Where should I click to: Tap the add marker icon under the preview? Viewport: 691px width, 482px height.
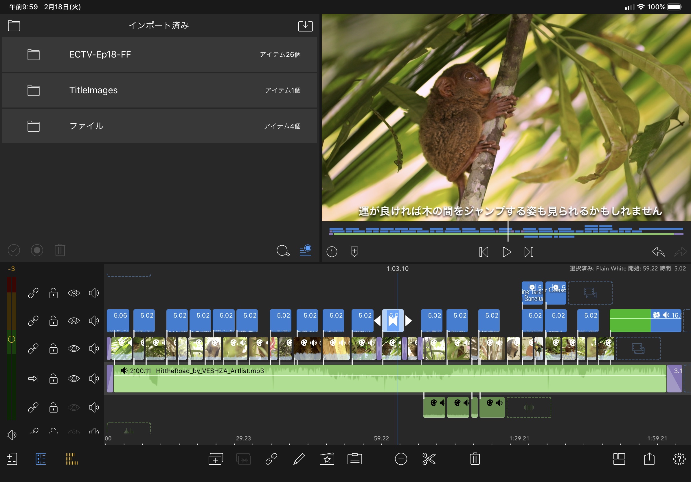click(x=354, y=251)
